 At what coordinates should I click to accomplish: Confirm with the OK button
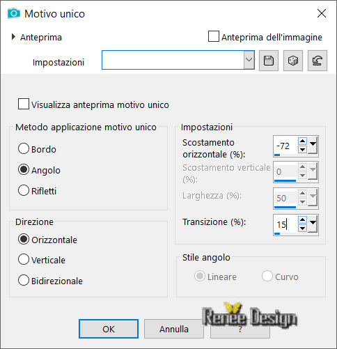(x=109, y=329)
